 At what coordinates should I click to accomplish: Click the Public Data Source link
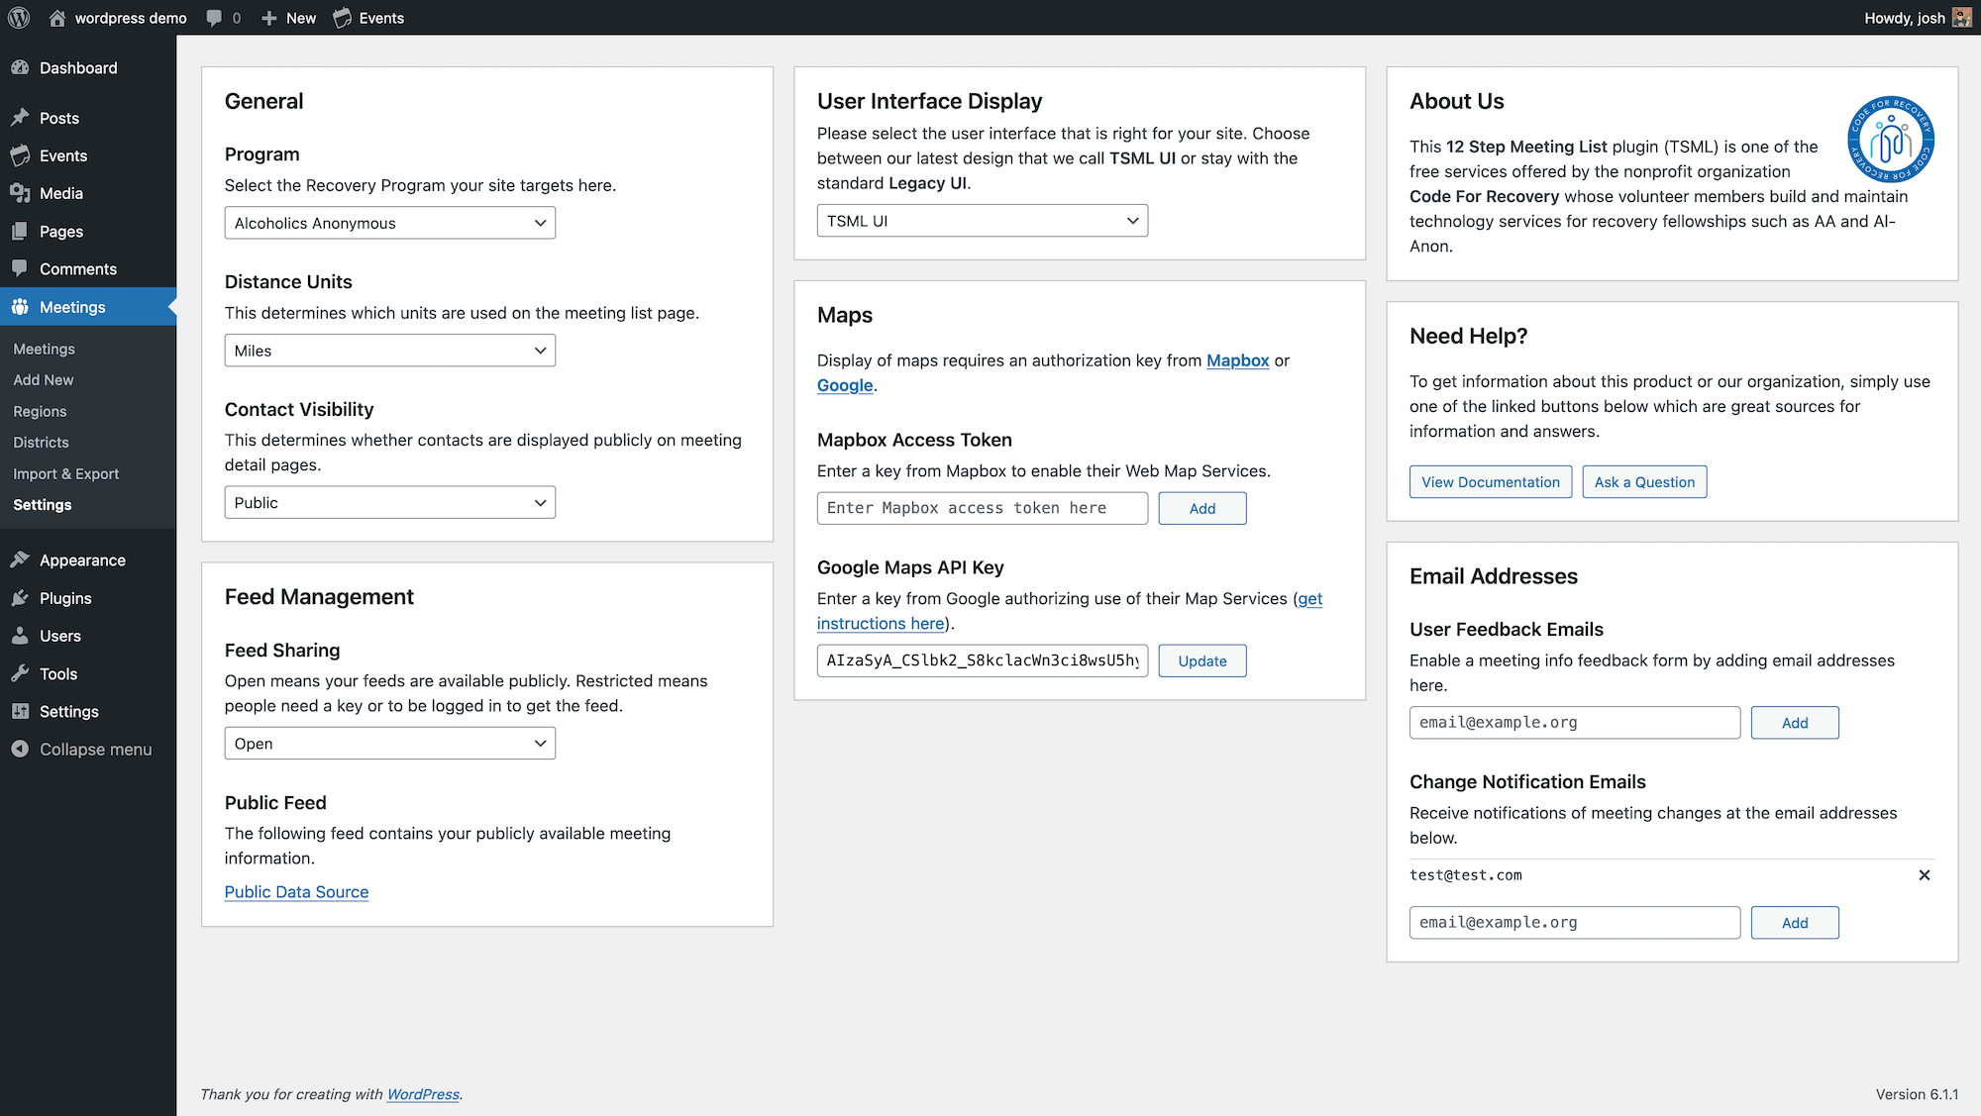tap(296, 891)
